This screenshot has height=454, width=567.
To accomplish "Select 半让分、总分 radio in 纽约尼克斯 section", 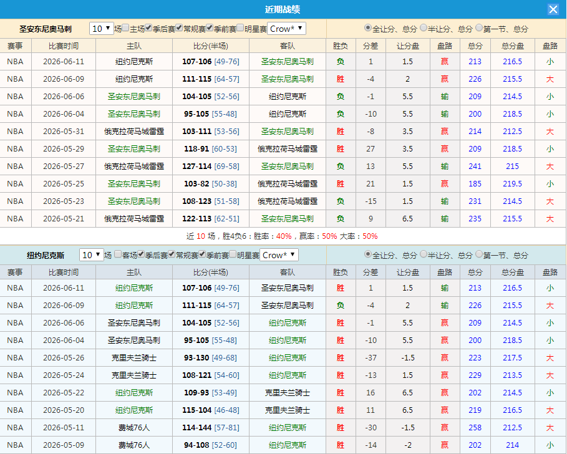I will pyautogui.click(x=424, y=254).
